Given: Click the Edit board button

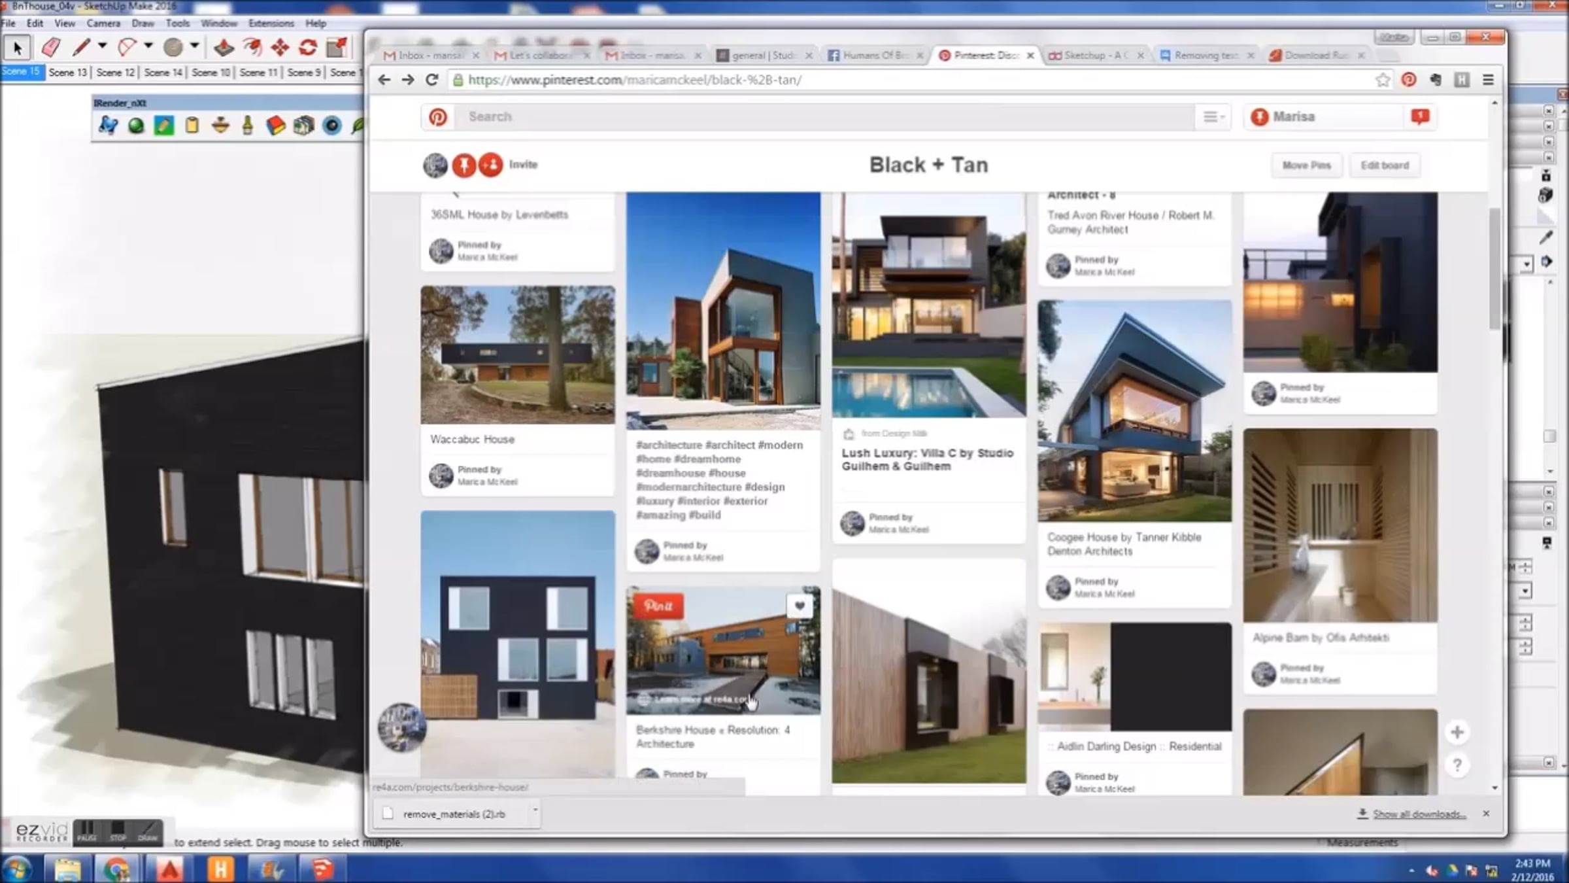Looking at the screenshot, I should (x=1384, y=165).
